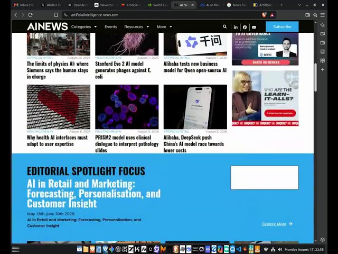
Task: Switch to the X AbdeLLK tab
Action: tap(51, 5)
